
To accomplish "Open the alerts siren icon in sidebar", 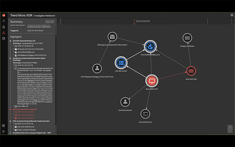I will (x=4, y=27).
